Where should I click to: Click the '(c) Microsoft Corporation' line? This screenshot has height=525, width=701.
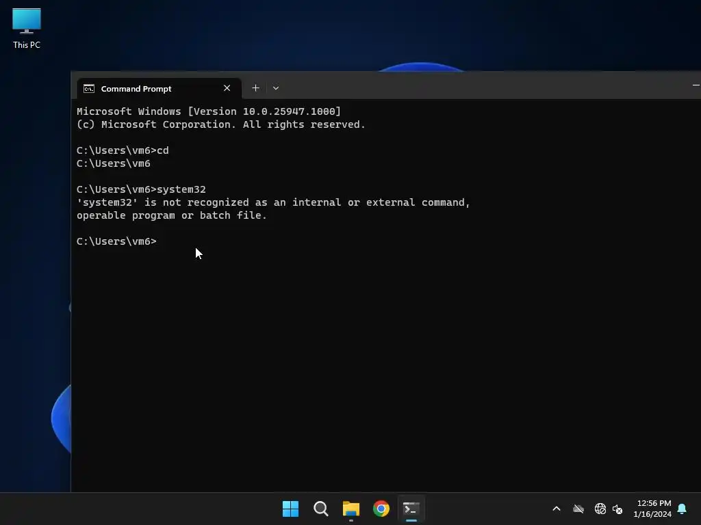click(221, 124)
